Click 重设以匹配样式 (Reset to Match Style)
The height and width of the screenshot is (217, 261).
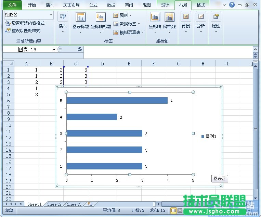click(x=23, y=30)
